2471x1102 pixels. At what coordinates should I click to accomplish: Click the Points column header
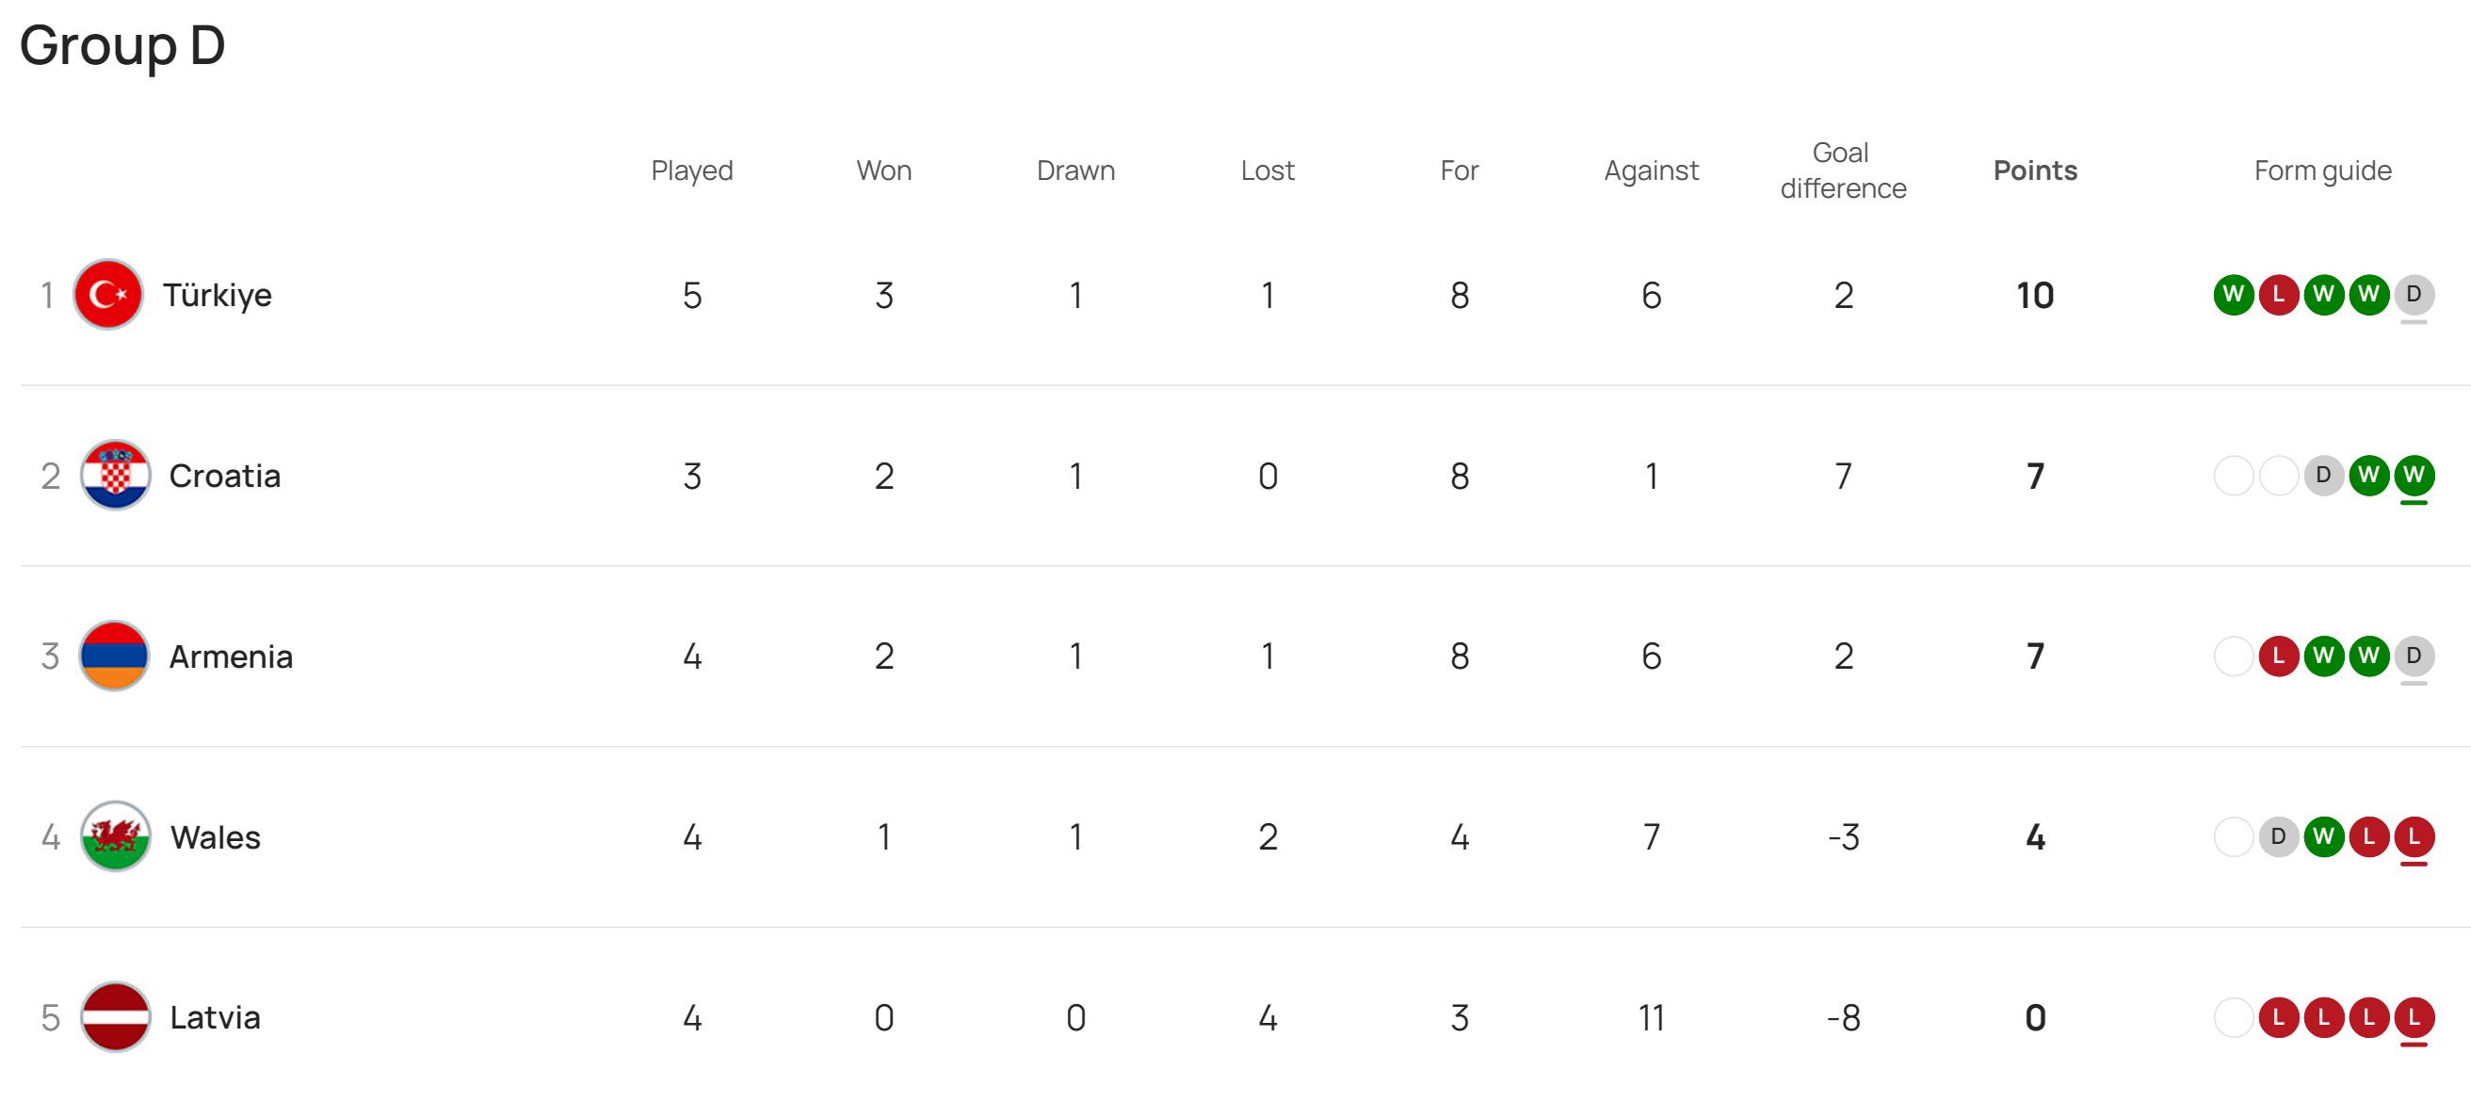2035,170
